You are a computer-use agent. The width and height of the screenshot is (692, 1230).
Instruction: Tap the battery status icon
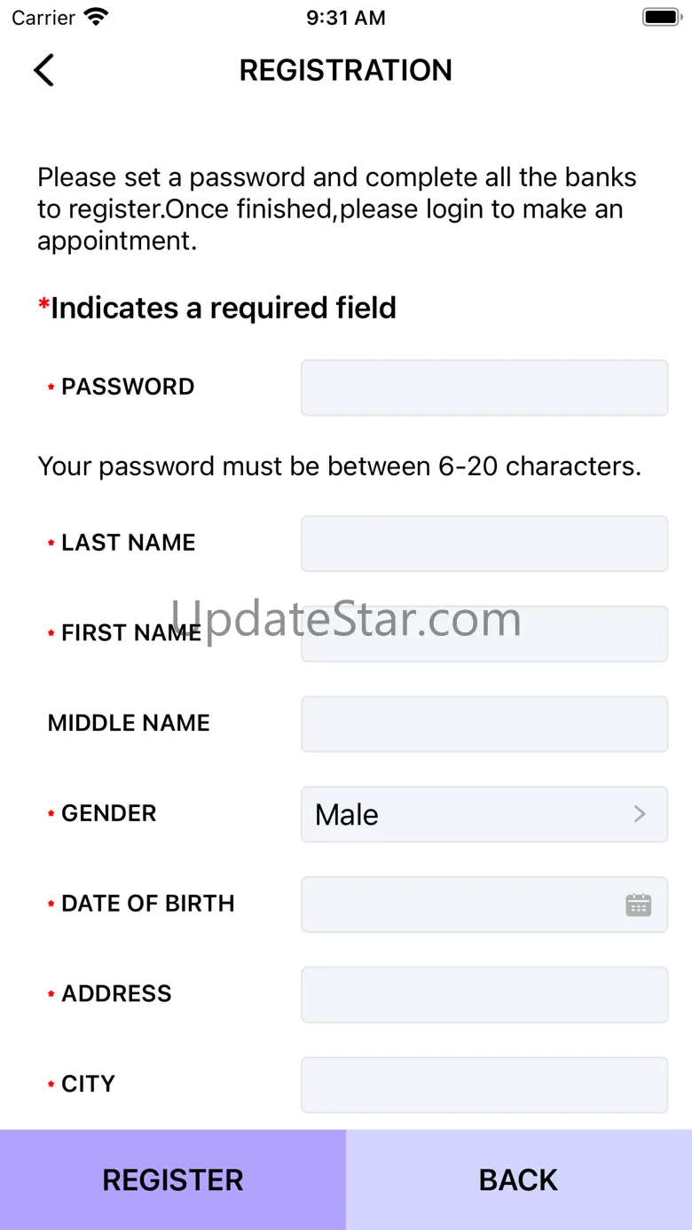point(660,17)
